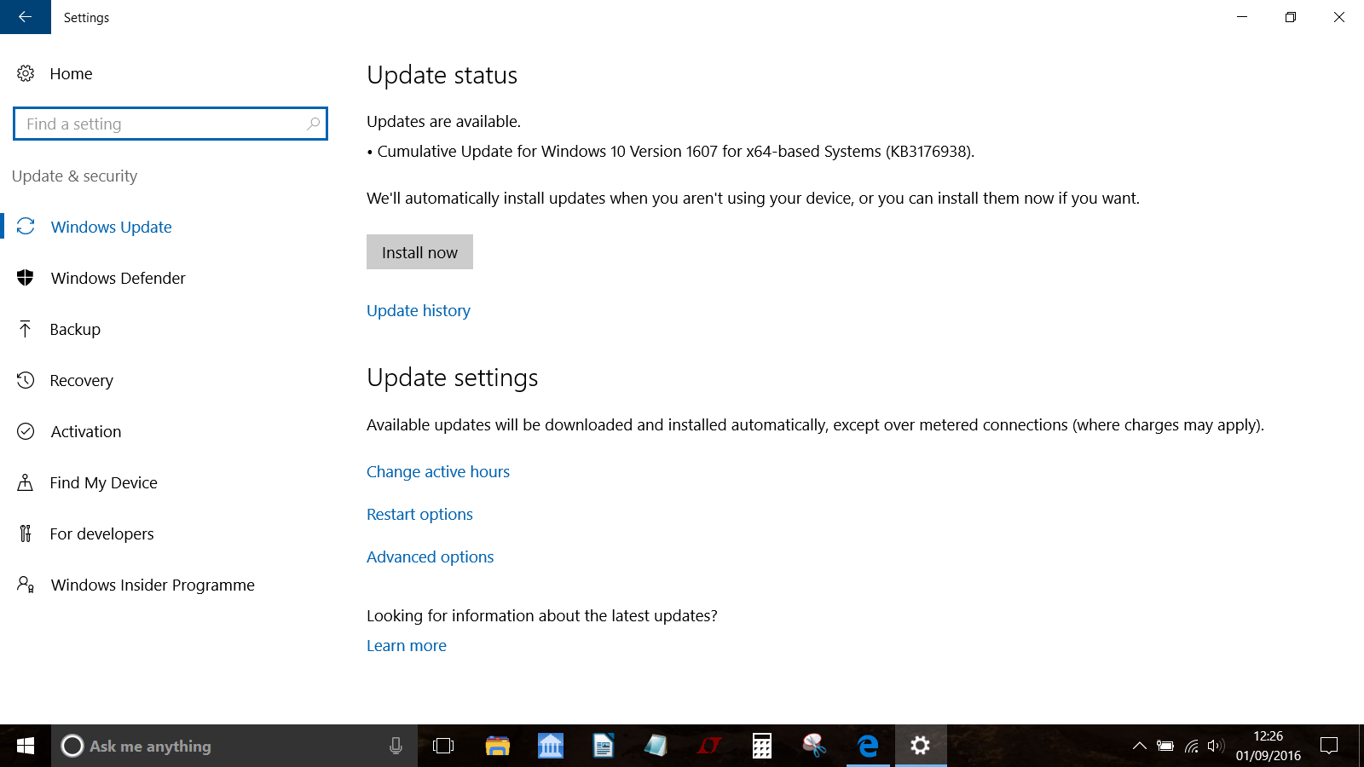Open Task View from the taskbar
Screen dimensions: 1364x767
pyautogui.click(x=443, y=746)
